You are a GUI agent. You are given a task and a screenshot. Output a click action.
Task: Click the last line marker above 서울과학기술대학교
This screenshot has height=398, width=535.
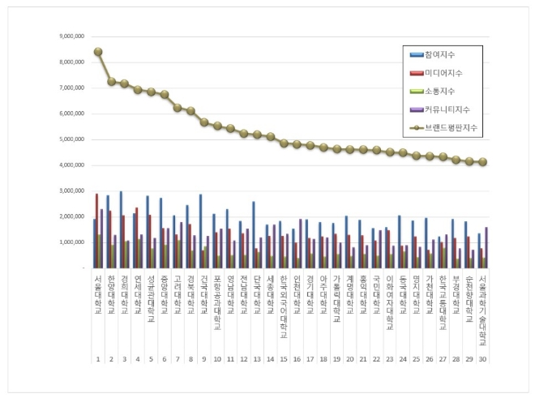tap(482, 162)
